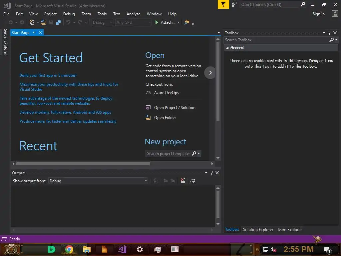Open the yellow notifications filter flag
Image resolution: width=341 pixels, height=256 pixels.
pos(223,4)
